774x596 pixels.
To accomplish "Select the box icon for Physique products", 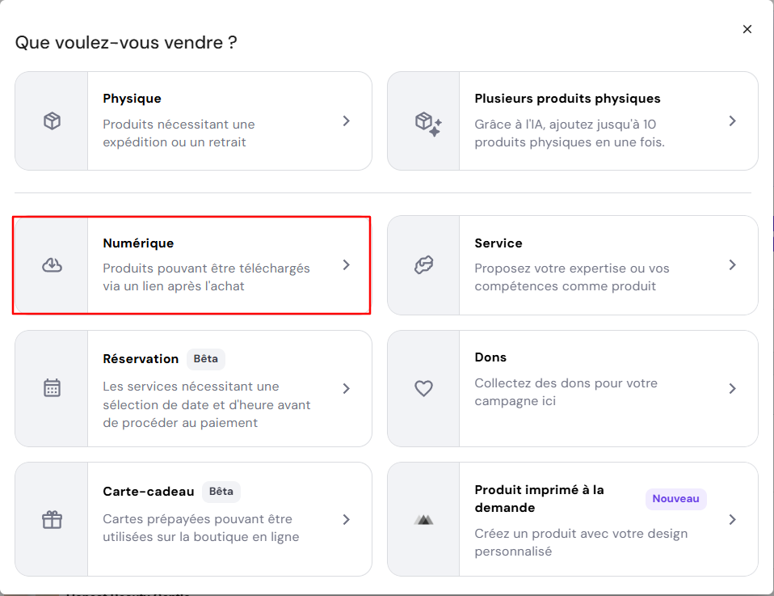I will [52, 120].
